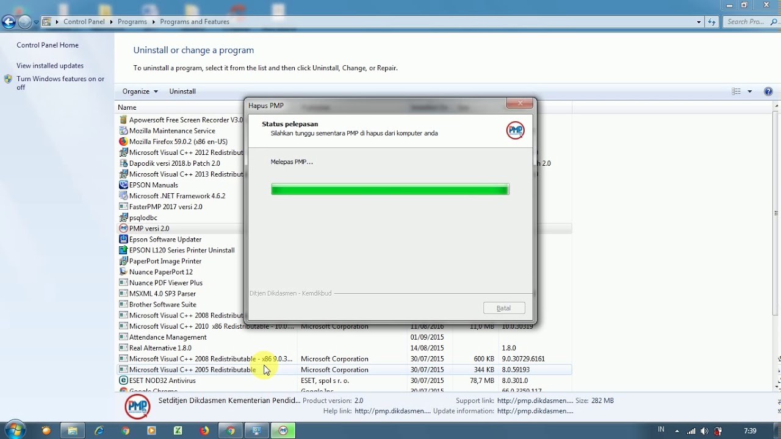Screen dimensions: 781x439
Task: Click the Apowersoft Free Screen Recorder row icon
Action: pyautogui.click(x=123, y=120)
